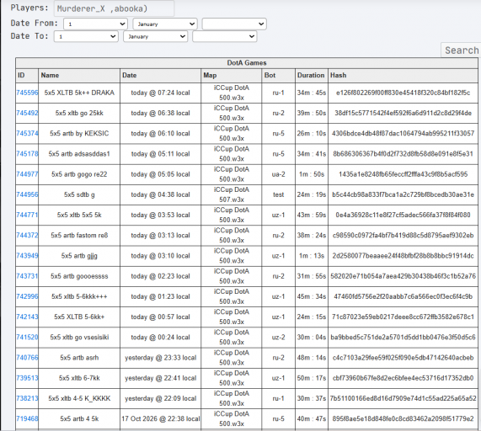
Task: Open game ID 745596
Action: (x=27, y=93)
